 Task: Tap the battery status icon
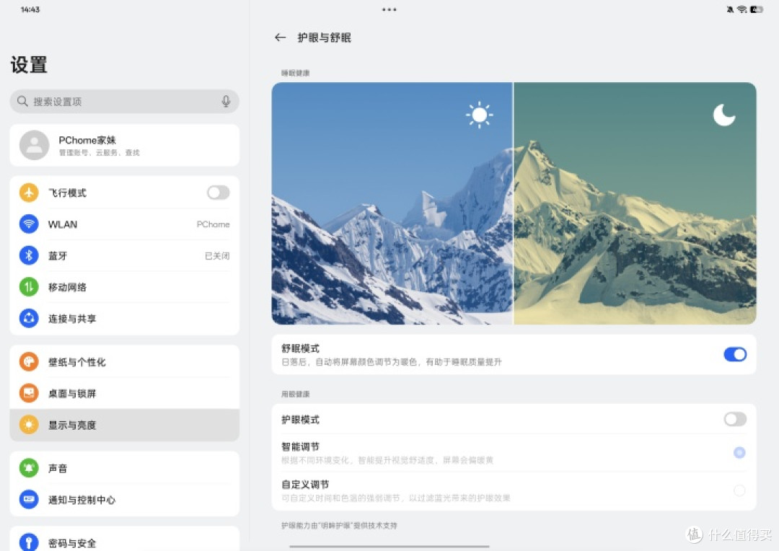click(x=756, y=9)
